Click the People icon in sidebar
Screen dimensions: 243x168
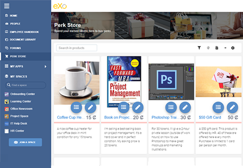click(x=7, y=24)
